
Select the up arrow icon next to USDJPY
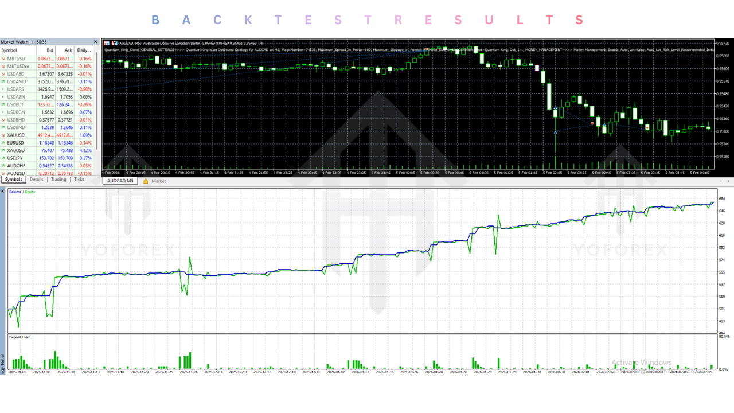point(4,158)
